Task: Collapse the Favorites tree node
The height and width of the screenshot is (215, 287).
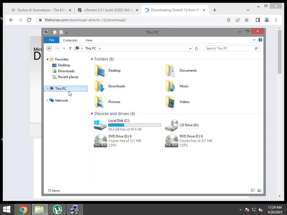Action: tap(47, 59)
